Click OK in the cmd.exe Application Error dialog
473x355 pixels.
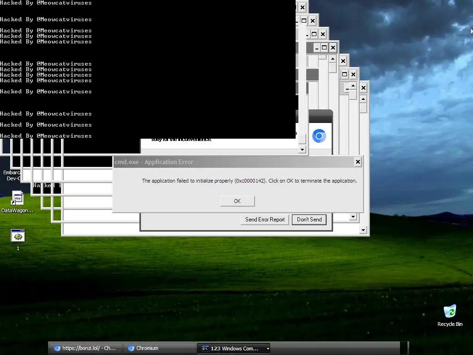[x=237, y=201]
